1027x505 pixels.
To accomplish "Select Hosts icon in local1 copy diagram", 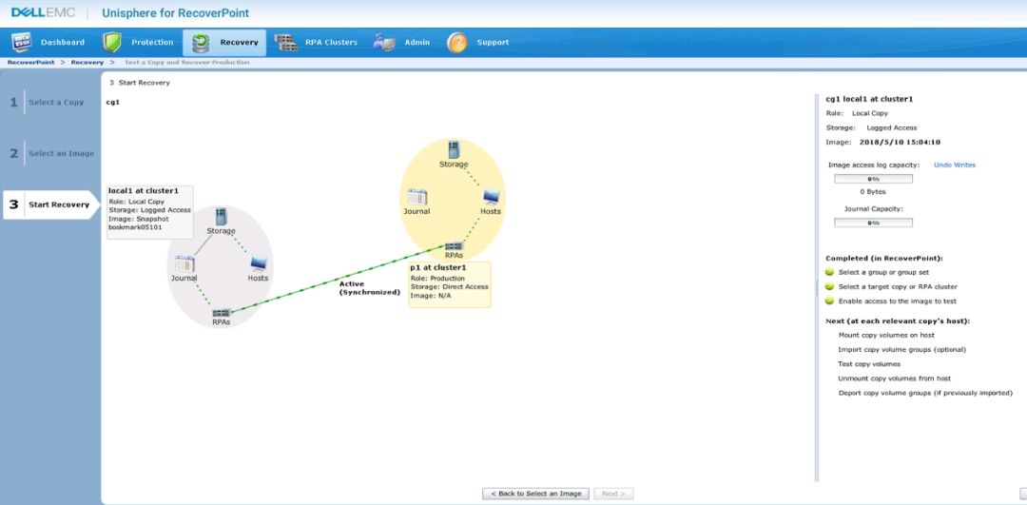I will point(259,264).
